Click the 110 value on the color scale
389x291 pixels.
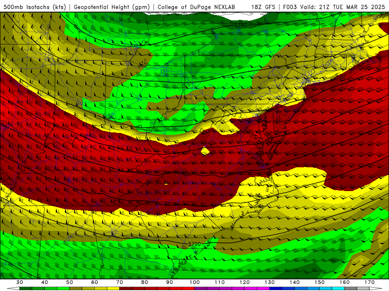point(220,282)
